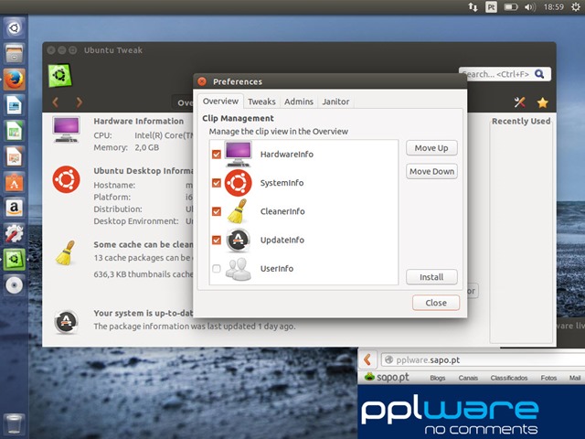Open the Classificados link in sapo bar
Viewport: 585px width, 439px height.
click(x=509, y=378)
